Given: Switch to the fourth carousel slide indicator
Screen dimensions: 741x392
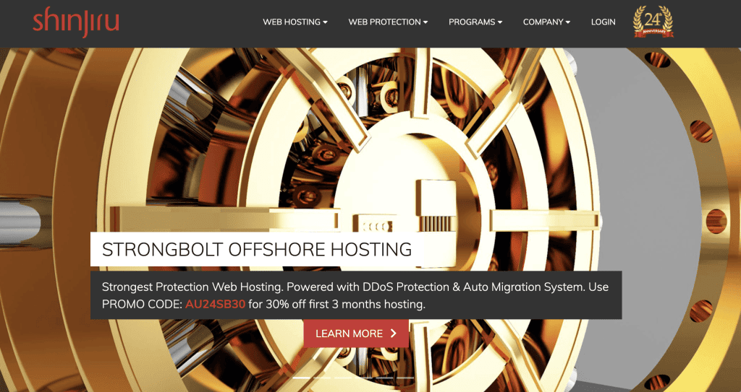Looking at the screenshot, I should pyautogui.click(x=363, y=378).
